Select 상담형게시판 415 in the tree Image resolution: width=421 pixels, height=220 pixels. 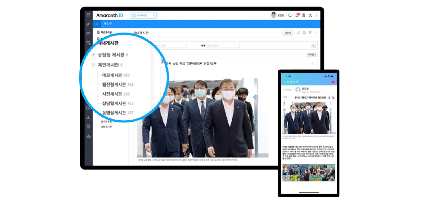[118, 103]
